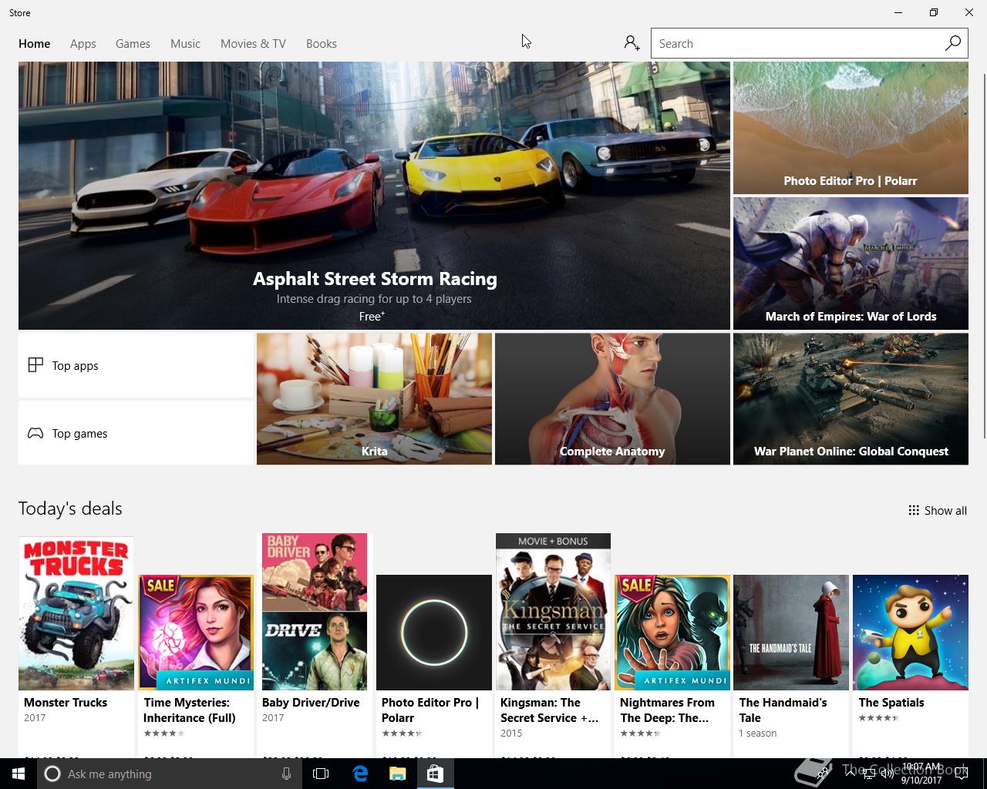987x789 pixels.
Task: Switch to the Books tab
Action: point(322,44)
